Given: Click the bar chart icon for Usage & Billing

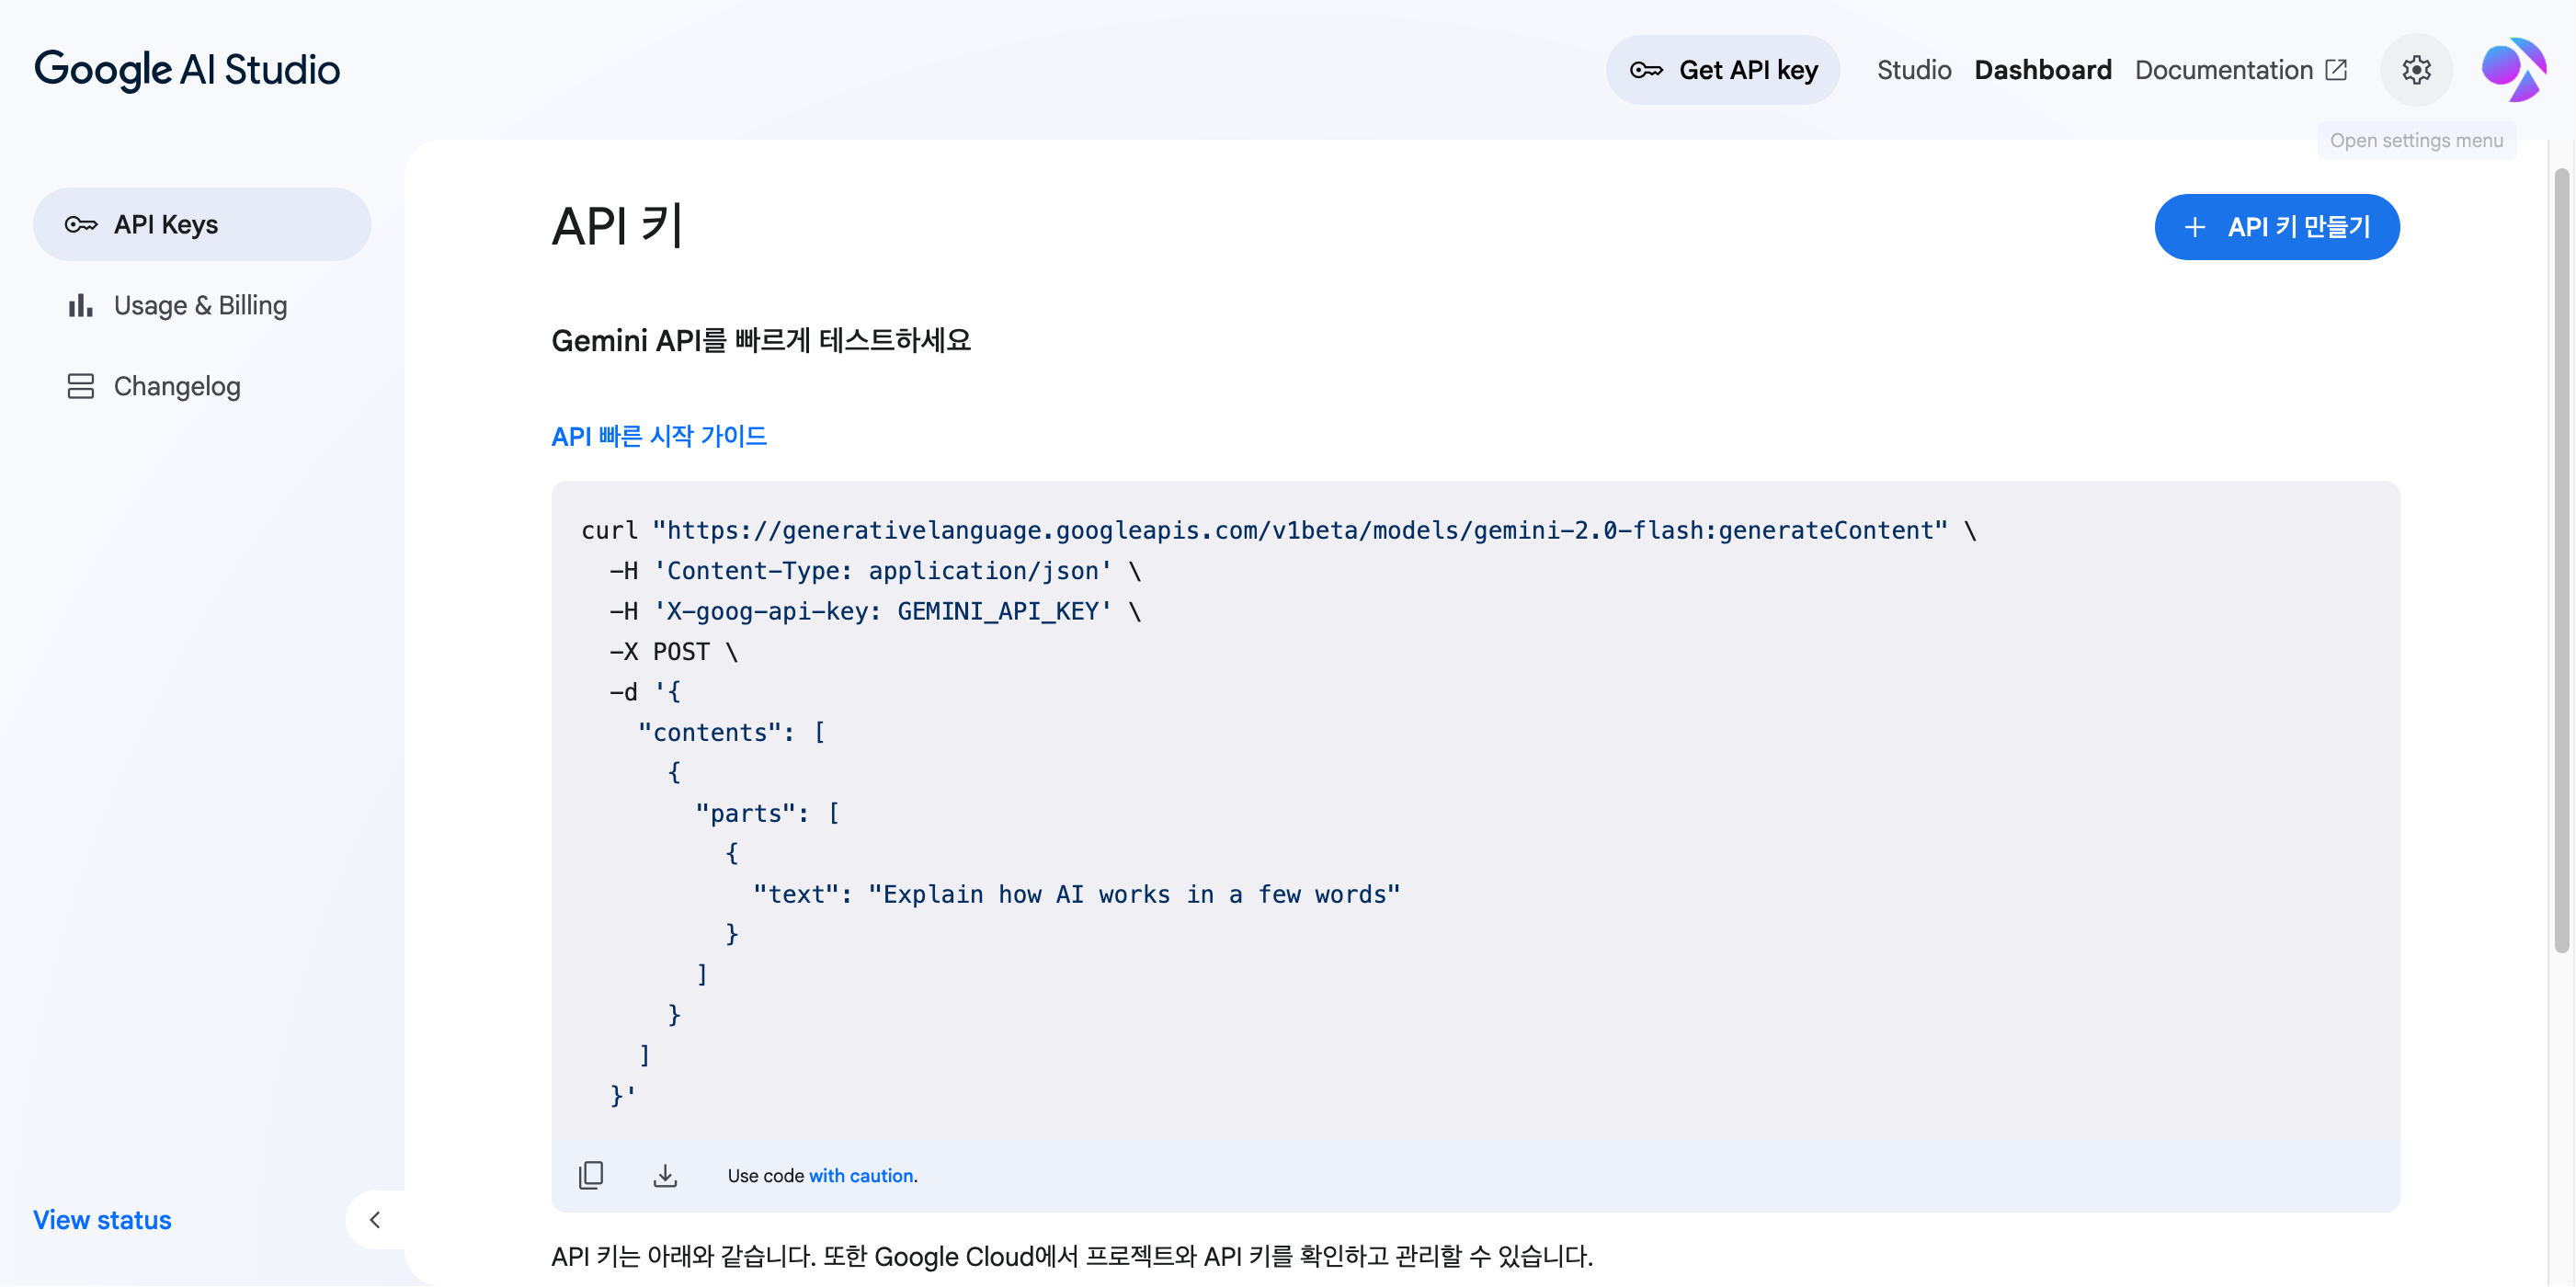Looking at the screenshot, I should (81, 306).
